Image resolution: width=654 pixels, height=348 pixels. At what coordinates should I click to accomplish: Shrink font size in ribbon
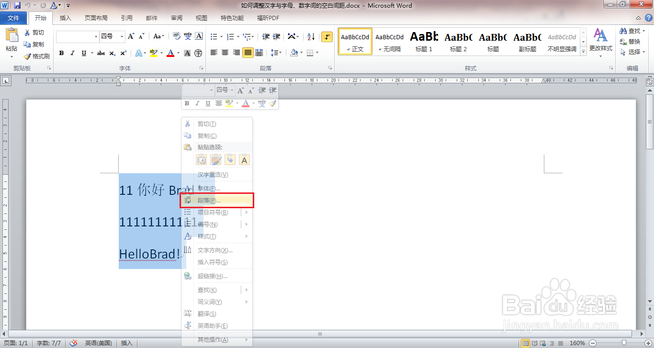(142, 36)
